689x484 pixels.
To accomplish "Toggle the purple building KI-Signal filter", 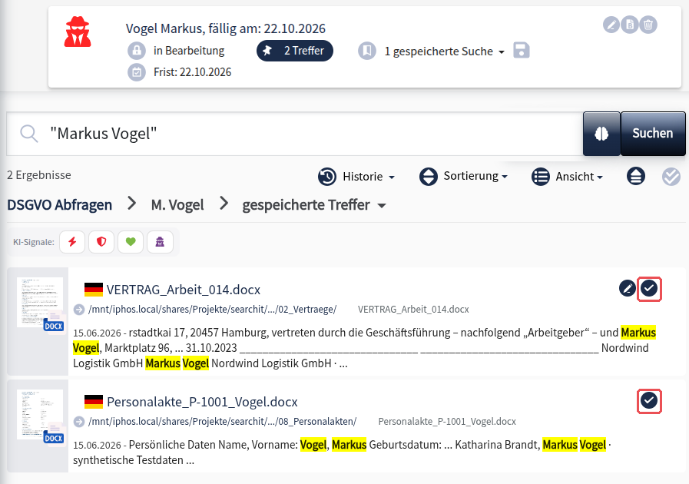I will [160, 242].
